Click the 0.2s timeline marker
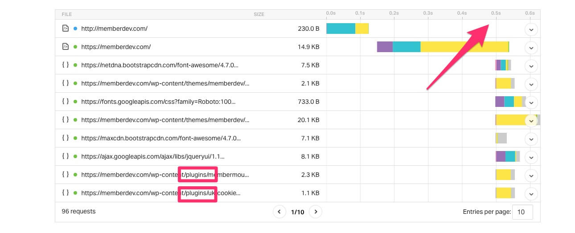 point(394,13)
